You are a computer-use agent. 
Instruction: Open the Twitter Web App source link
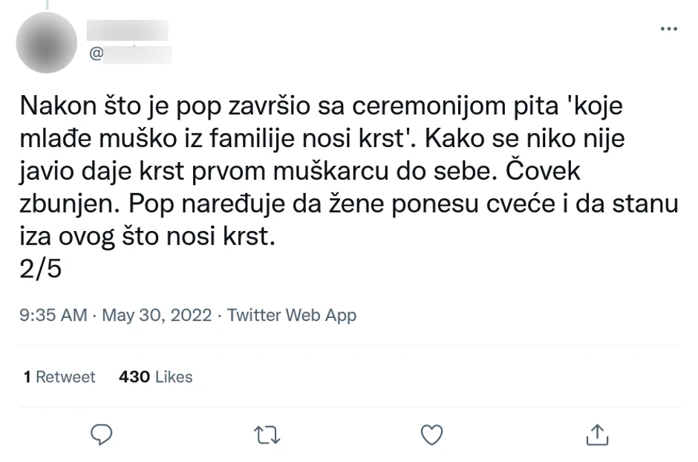pyautogui.click(x=292, y=315)
